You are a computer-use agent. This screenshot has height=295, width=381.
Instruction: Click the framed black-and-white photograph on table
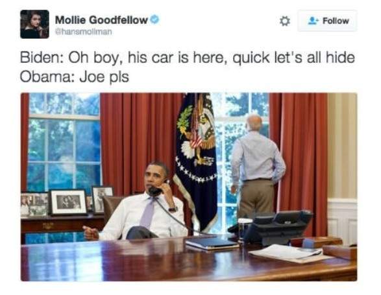[68, 202]
